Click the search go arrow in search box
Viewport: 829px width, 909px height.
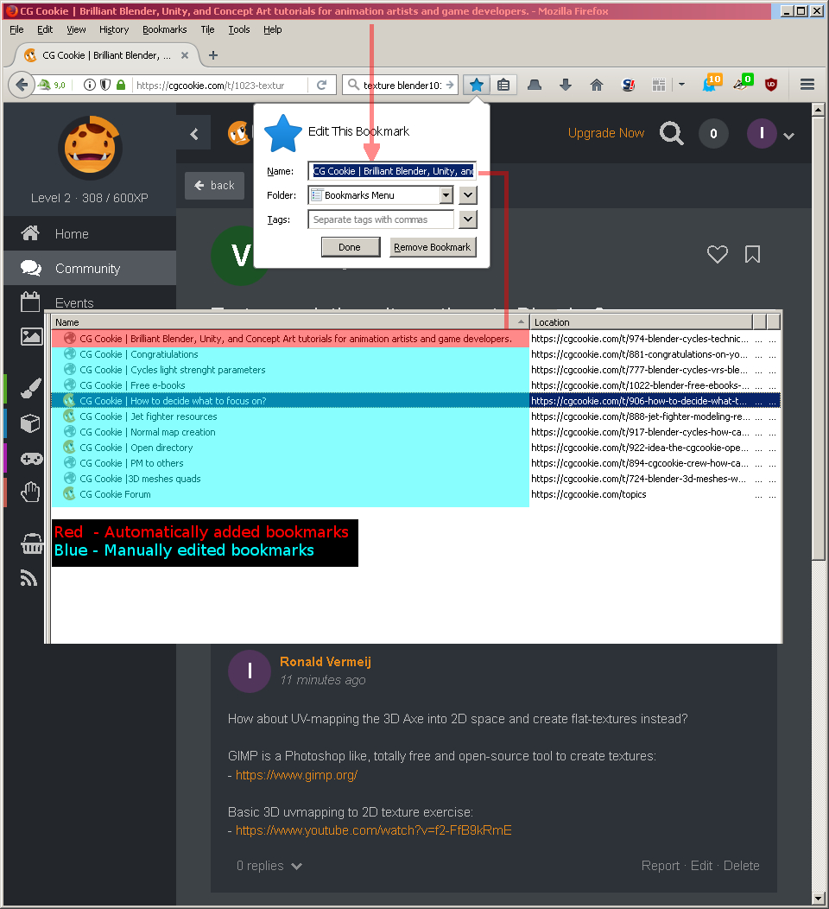coord(450,86)
